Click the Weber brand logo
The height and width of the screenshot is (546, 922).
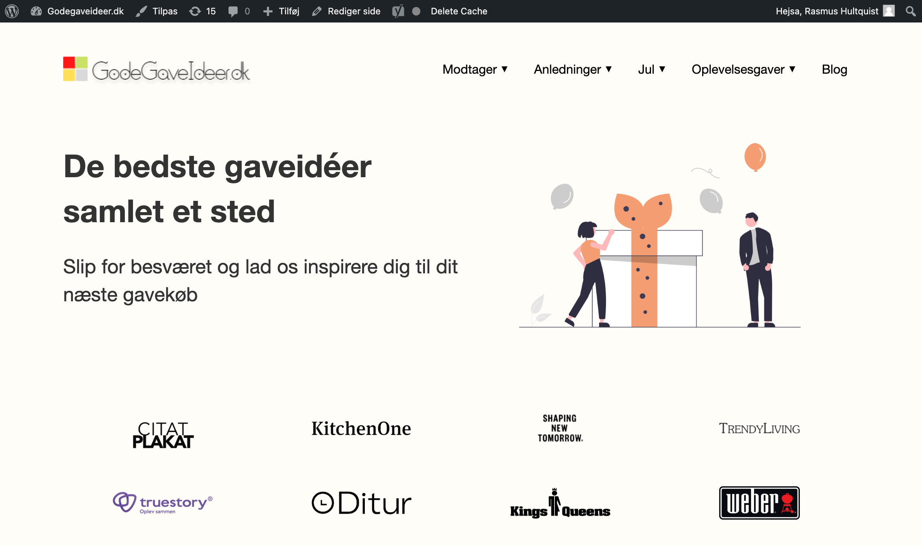point(759,503)
